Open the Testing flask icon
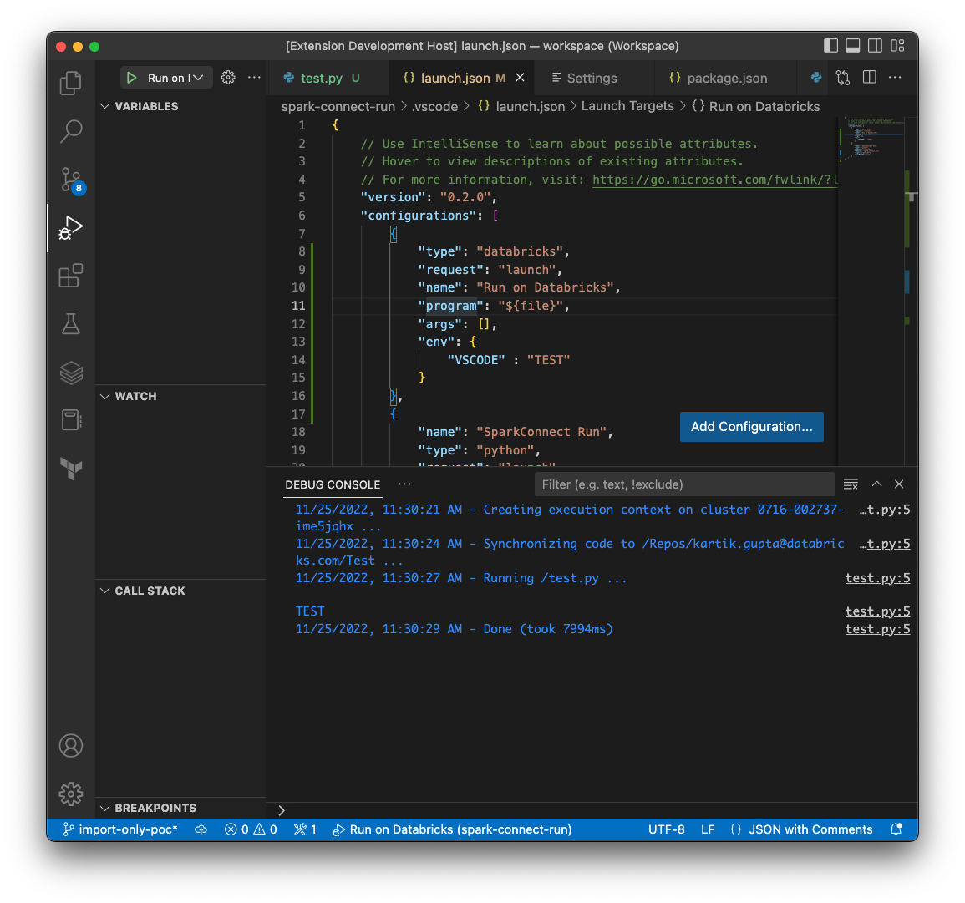The image size is (965, 903). 71,324
